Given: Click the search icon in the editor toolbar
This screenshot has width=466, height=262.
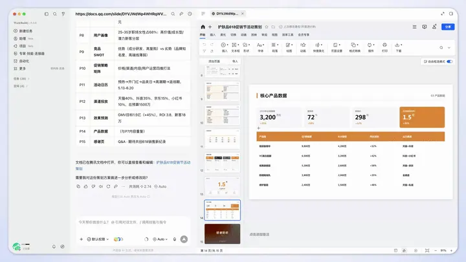Looking at the screenshot, I should (441, 47).
